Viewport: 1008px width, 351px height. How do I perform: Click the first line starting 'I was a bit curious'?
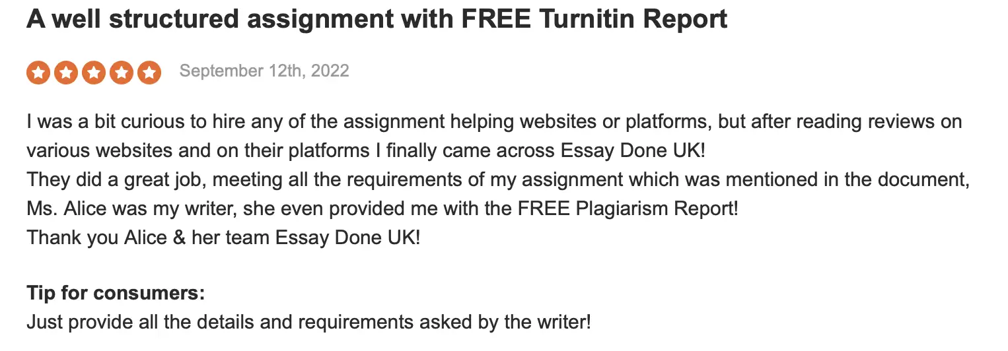coord(494,122)
